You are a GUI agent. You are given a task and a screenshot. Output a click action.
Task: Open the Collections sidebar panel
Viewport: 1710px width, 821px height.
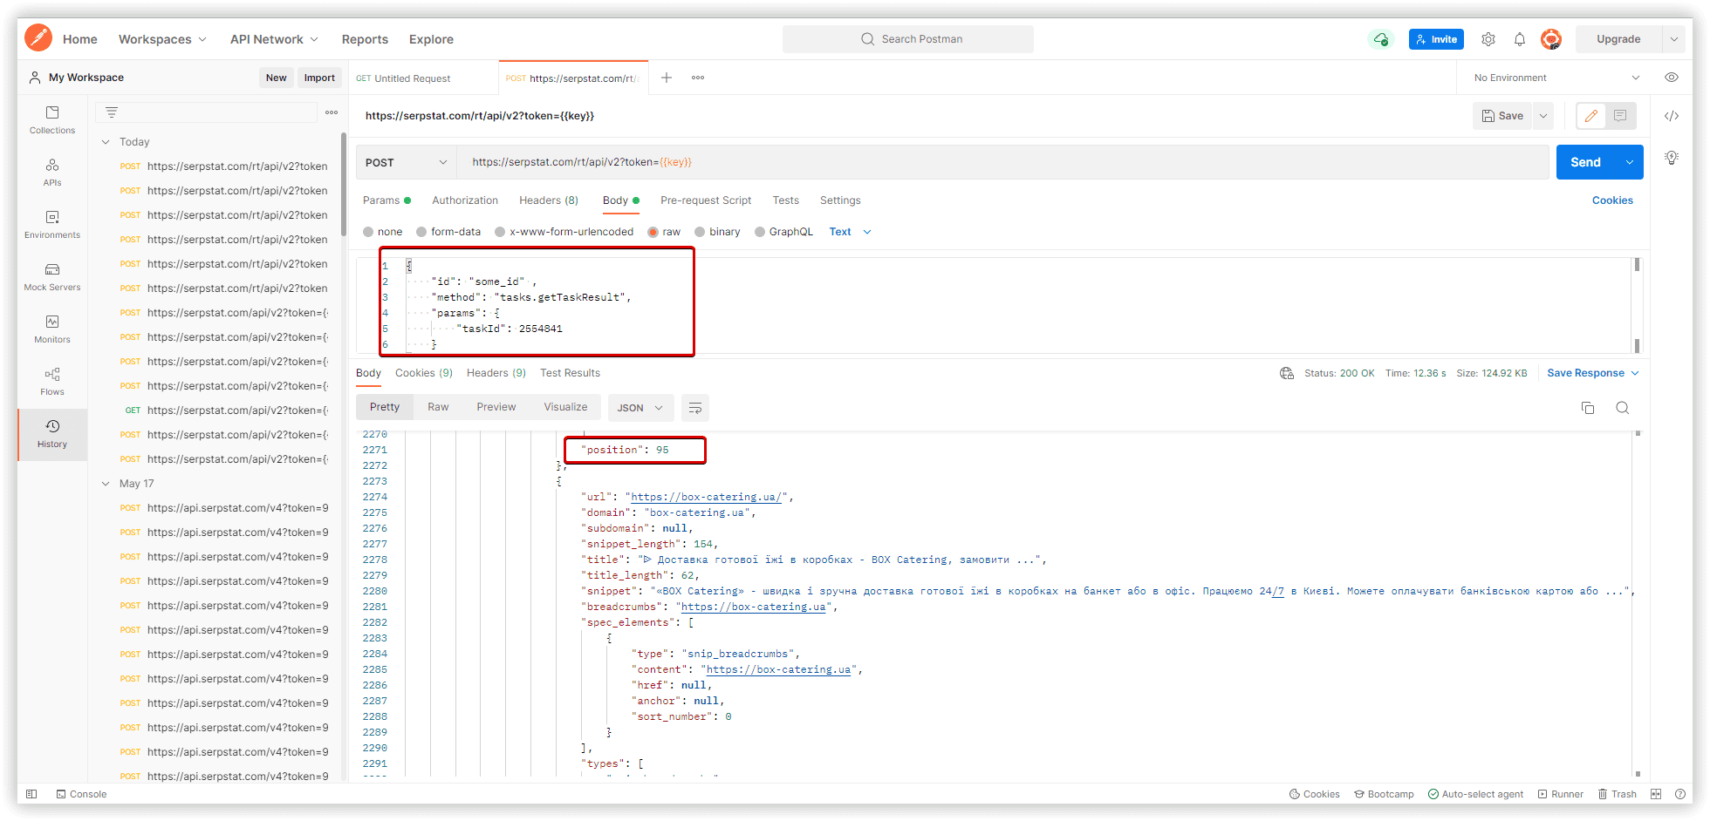(52, 120)
